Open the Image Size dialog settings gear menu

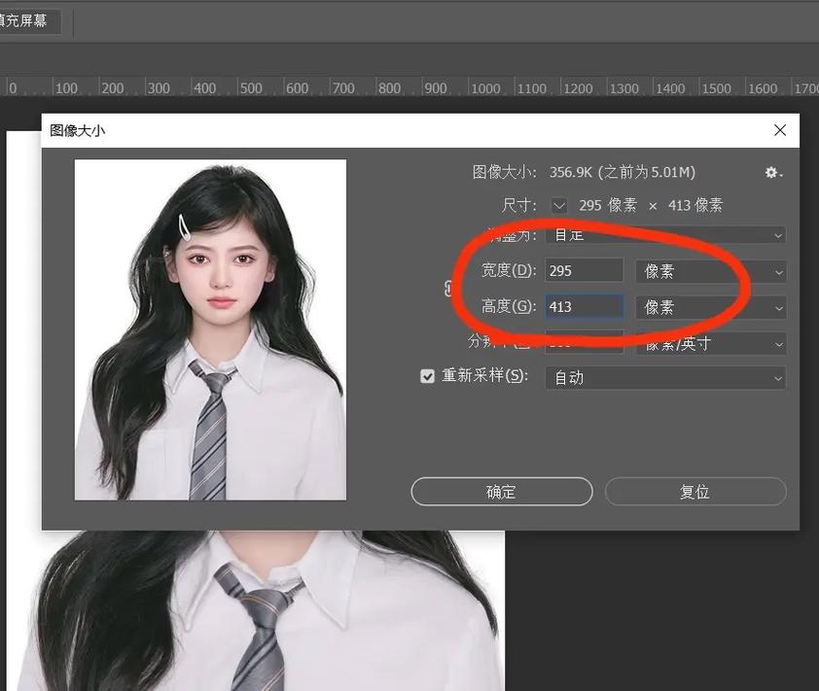tap(770, 172)
